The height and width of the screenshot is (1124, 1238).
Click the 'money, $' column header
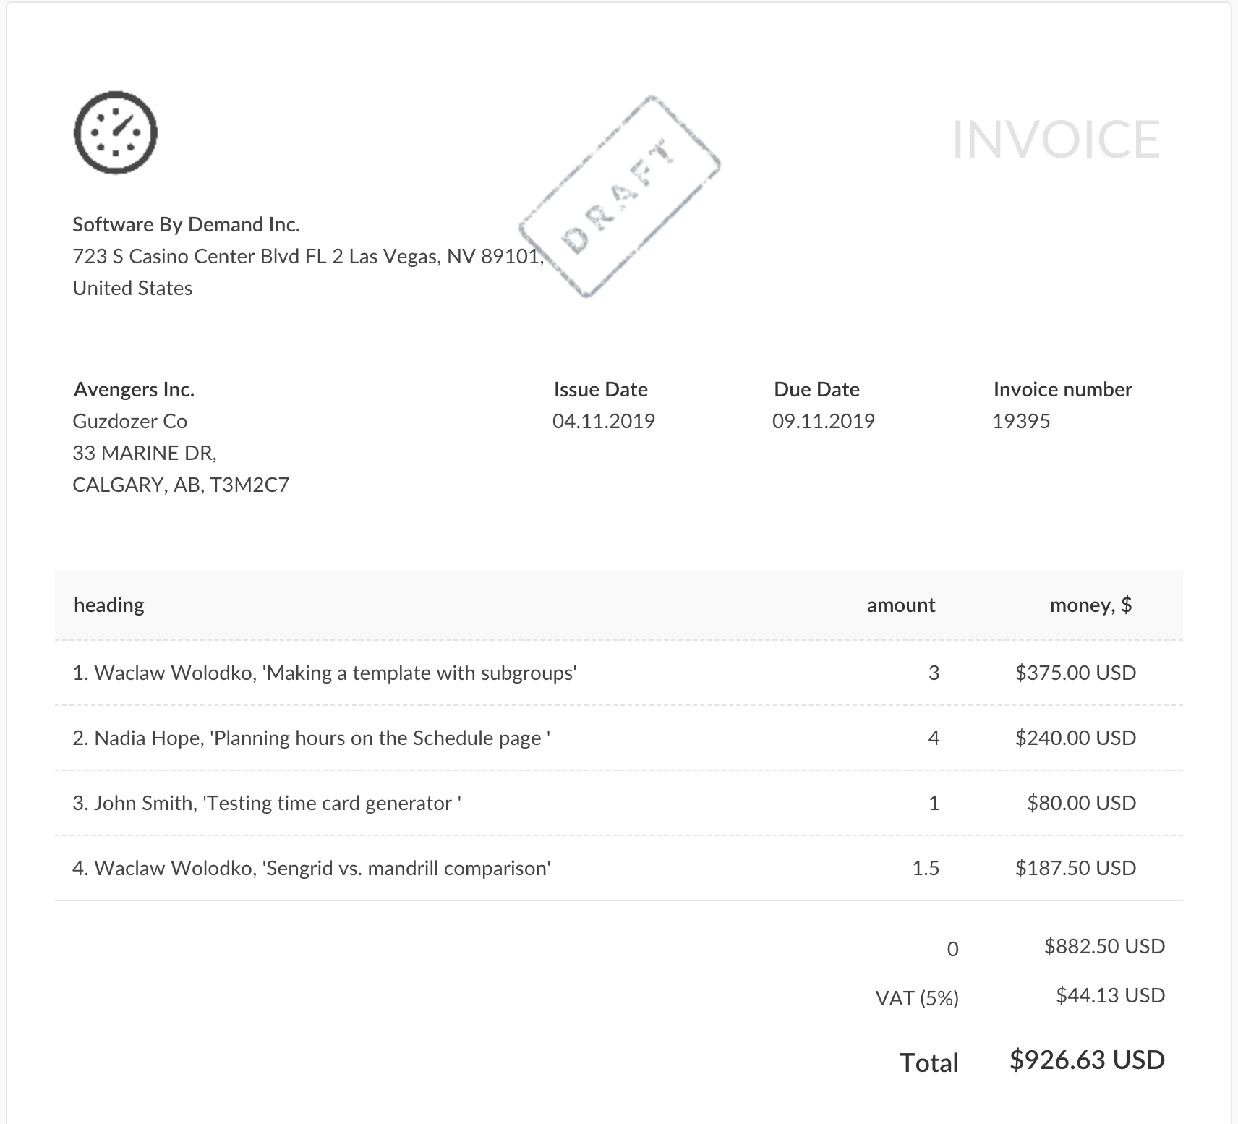(x=1090, y=605)
